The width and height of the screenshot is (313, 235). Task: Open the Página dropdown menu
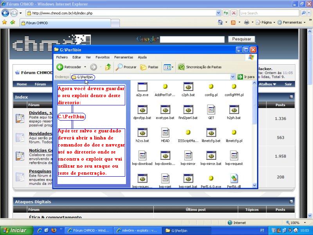(x=266, y=22)
